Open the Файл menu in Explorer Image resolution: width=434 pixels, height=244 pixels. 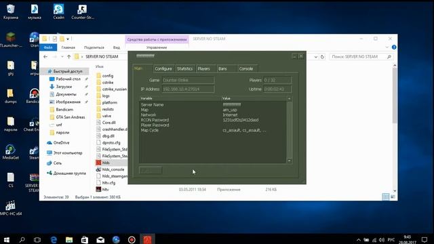tap(48, 47)
